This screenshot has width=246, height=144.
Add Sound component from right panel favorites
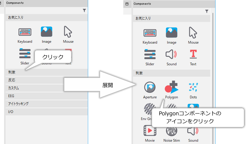click(172, 57)
